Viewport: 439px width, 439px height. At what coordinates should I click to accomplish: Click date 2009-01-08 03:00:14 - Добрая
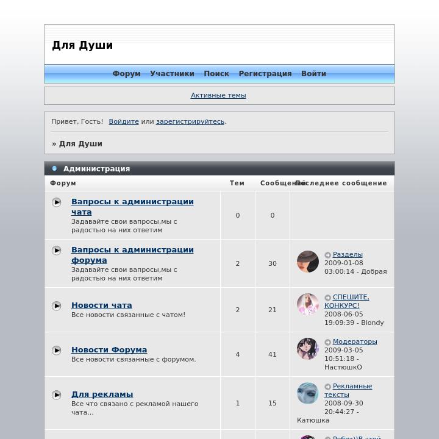(355, 267)
